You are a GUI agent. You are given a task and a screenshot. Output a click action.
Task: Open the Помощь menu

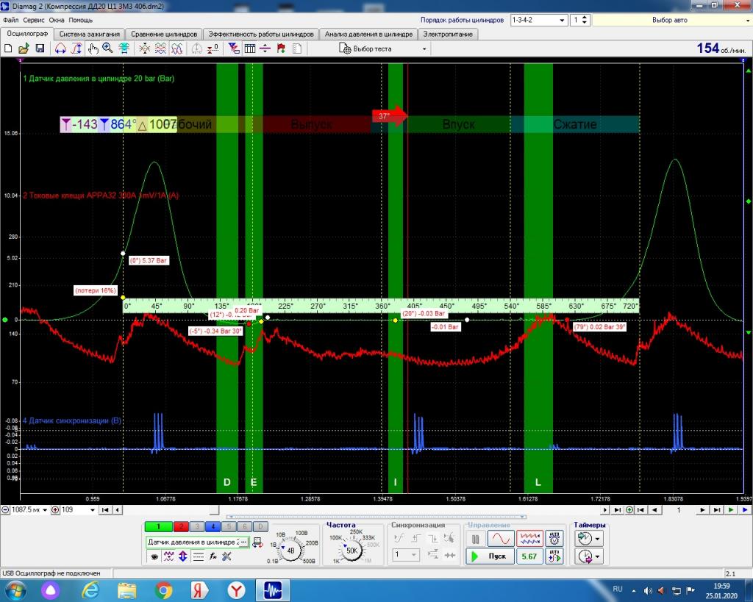pyautogui.click(x=80, y=20)
